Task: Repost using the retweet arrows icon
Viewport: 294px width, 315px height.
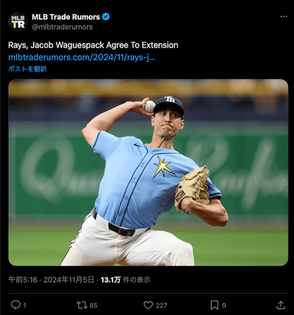Action: 82,305
